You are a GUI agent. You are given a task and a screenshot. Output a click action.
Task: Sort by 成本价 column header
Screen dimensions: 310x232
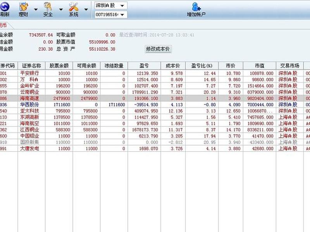[173, 66]
